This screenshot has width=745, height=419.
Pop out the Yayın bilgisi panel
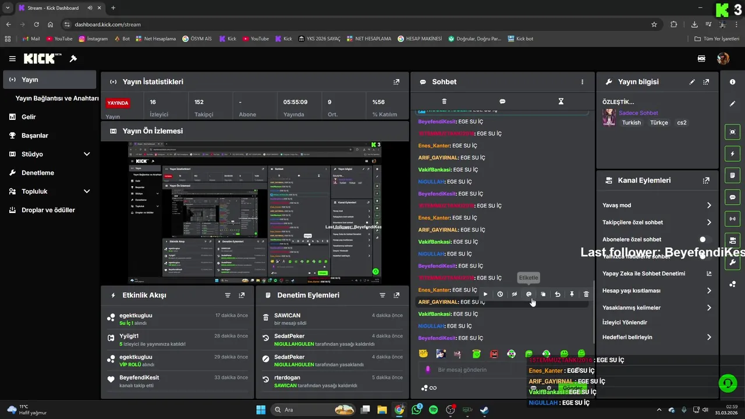(x=706, y=82)
